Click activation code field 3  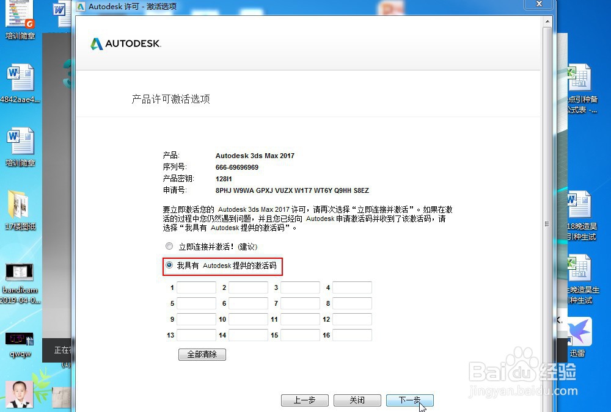[300, 287]
